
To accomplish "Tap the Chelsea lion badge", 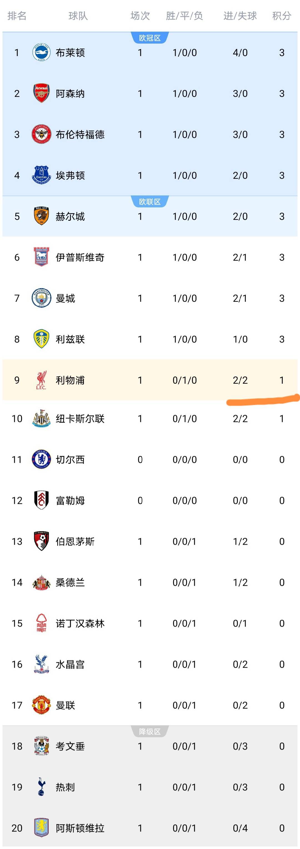I will 41,459.
